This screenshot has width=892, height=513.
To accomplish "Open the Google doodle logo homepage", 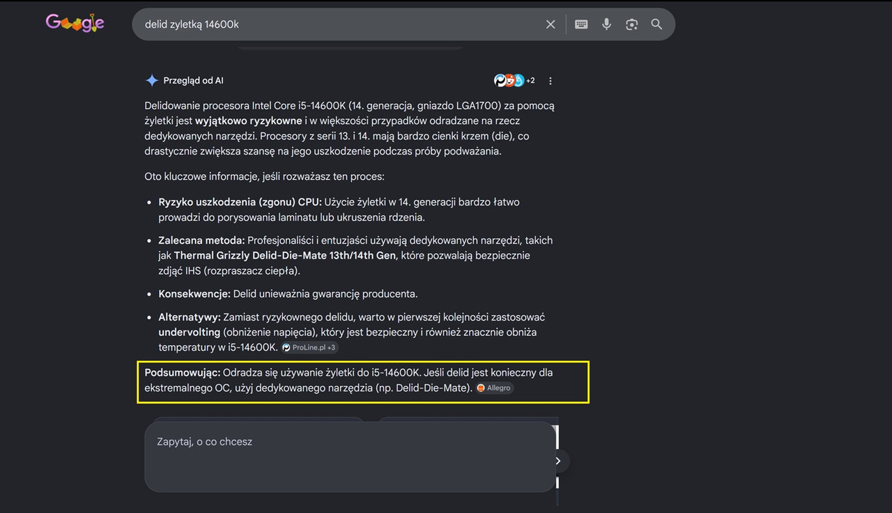I will [75, 23].
